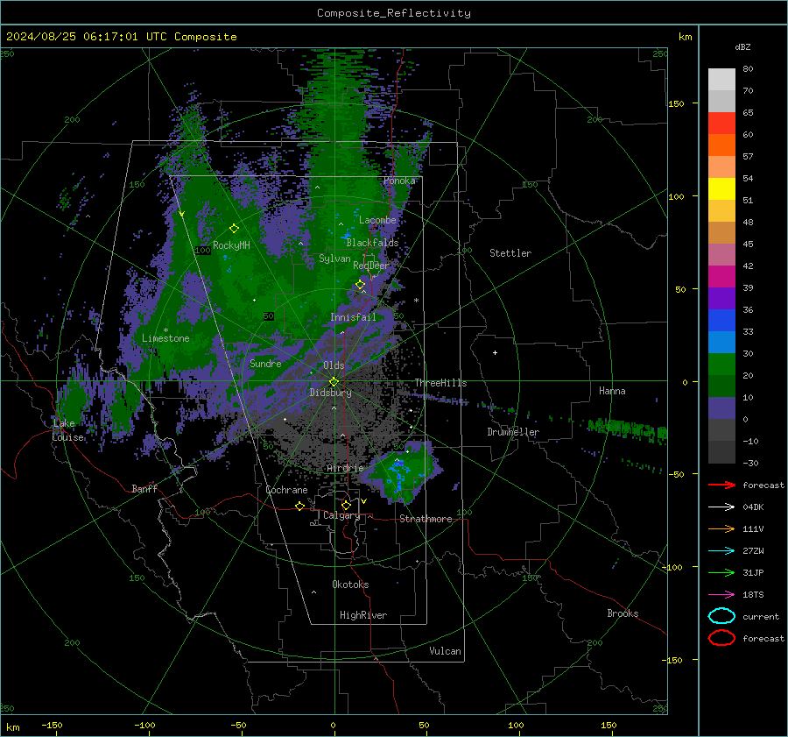This screenshot has height=737, width=788.
Task: Select the bright green 30 dBZ color swatch
Action: (x=721, y=364)
